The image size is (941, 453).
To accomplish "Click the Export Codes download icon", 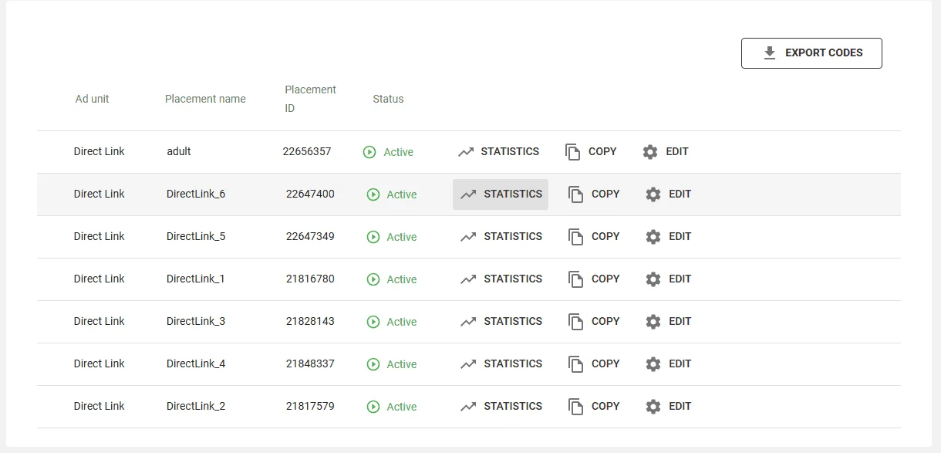I will 769,53.
